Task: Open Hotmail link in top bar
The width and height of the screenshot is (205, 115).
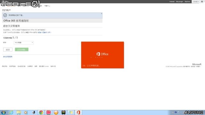Action: (172, 2)
